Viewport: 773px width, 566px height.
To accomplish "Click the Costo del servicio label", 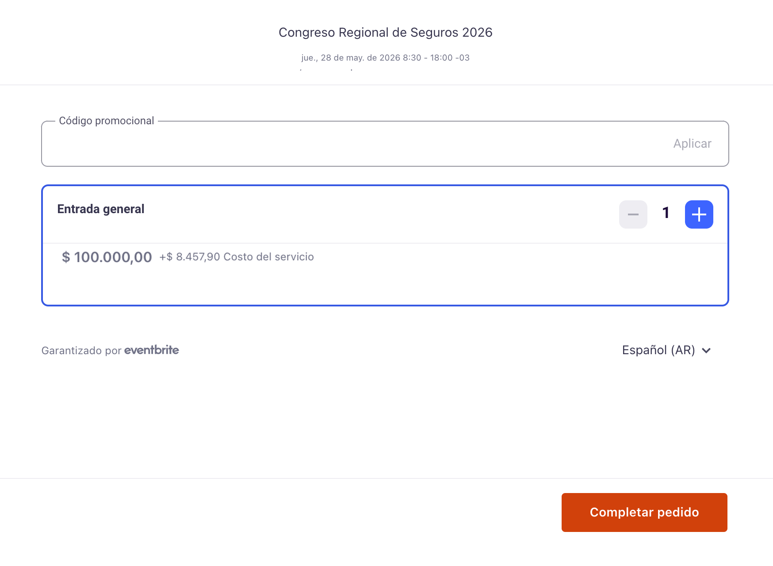I will point(268,257).
